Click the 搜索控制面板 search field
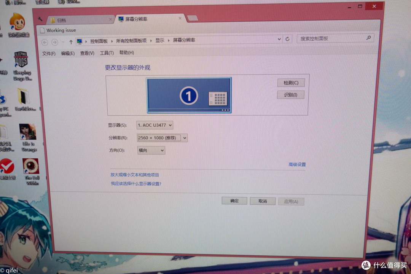Image resolution: width=411 pixels, height=274 pixels. coord(336,38)
